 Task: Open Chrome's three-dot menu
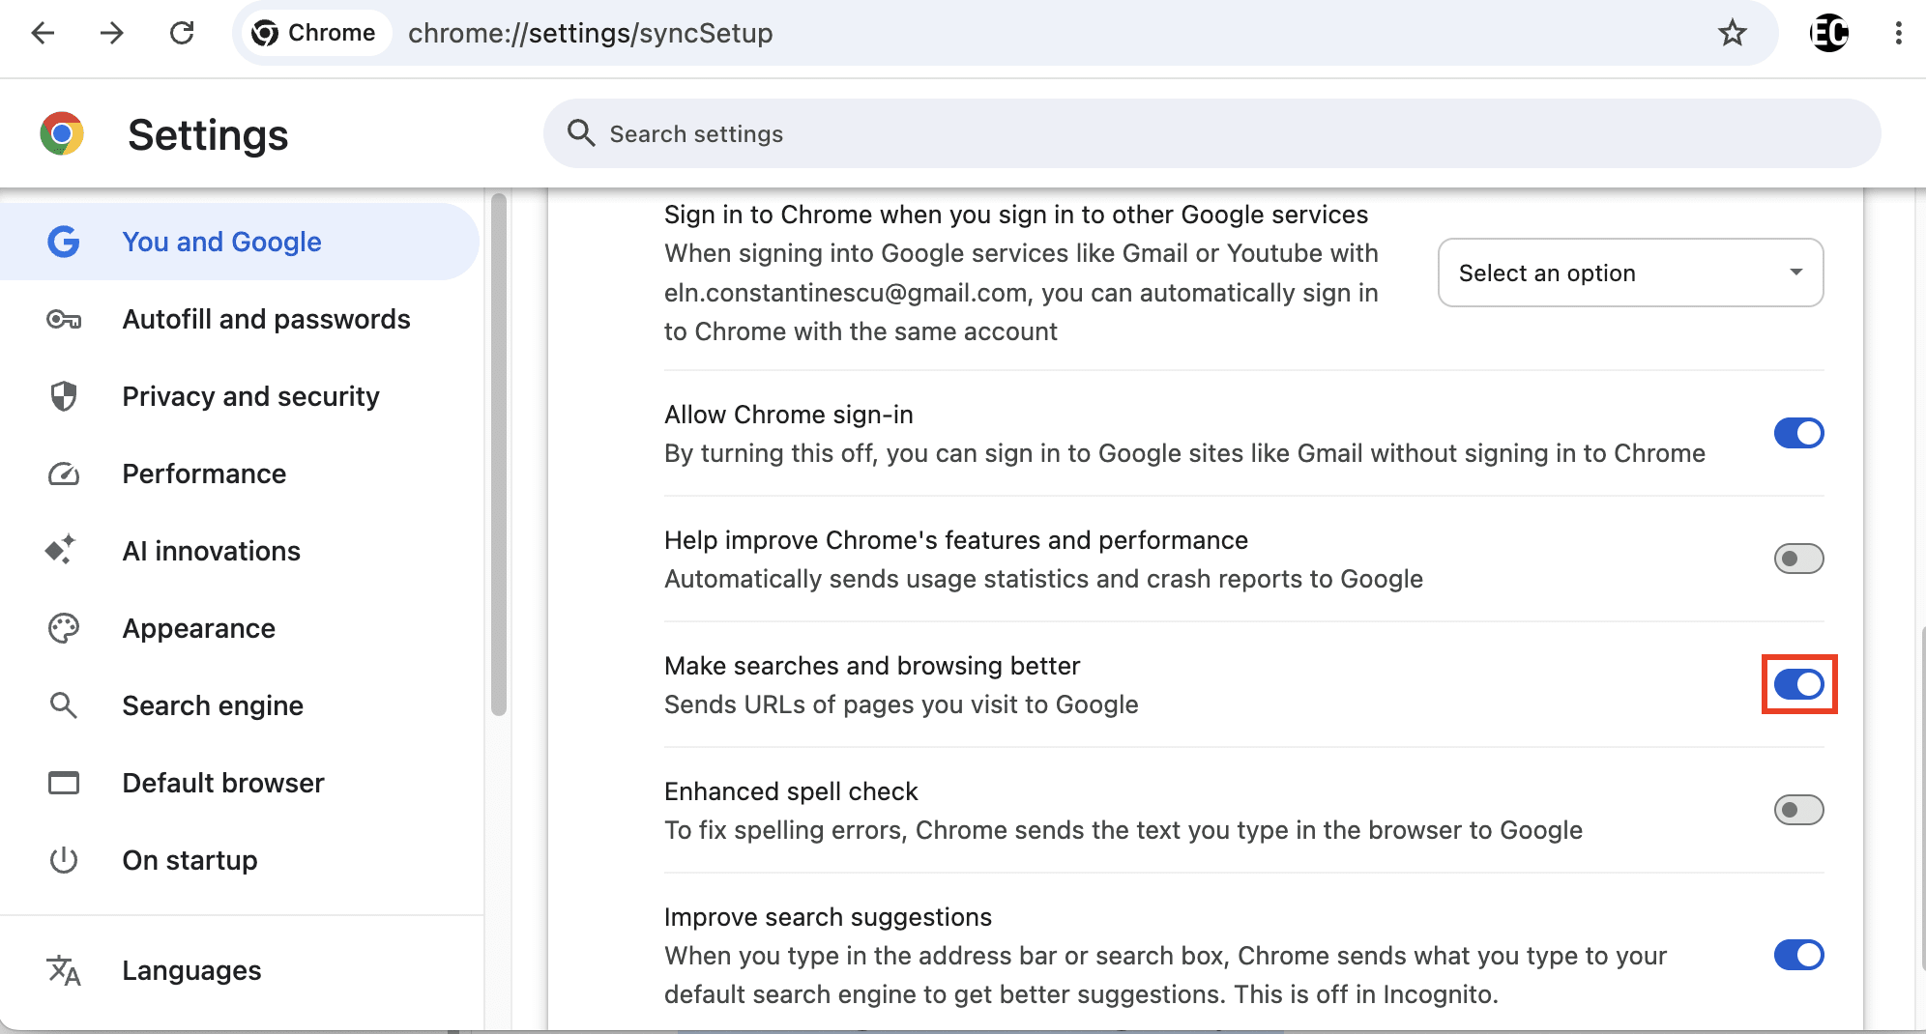click(x=1899, y=33)
